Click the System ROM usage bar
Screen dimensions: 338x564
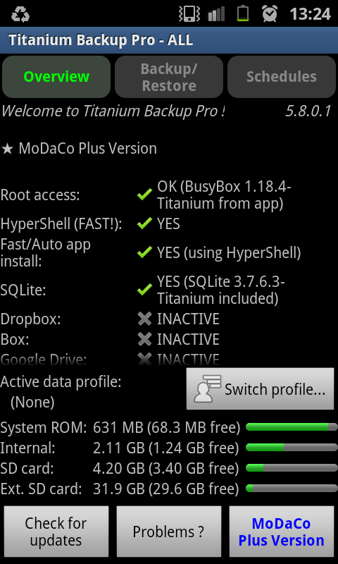point(292,427)
